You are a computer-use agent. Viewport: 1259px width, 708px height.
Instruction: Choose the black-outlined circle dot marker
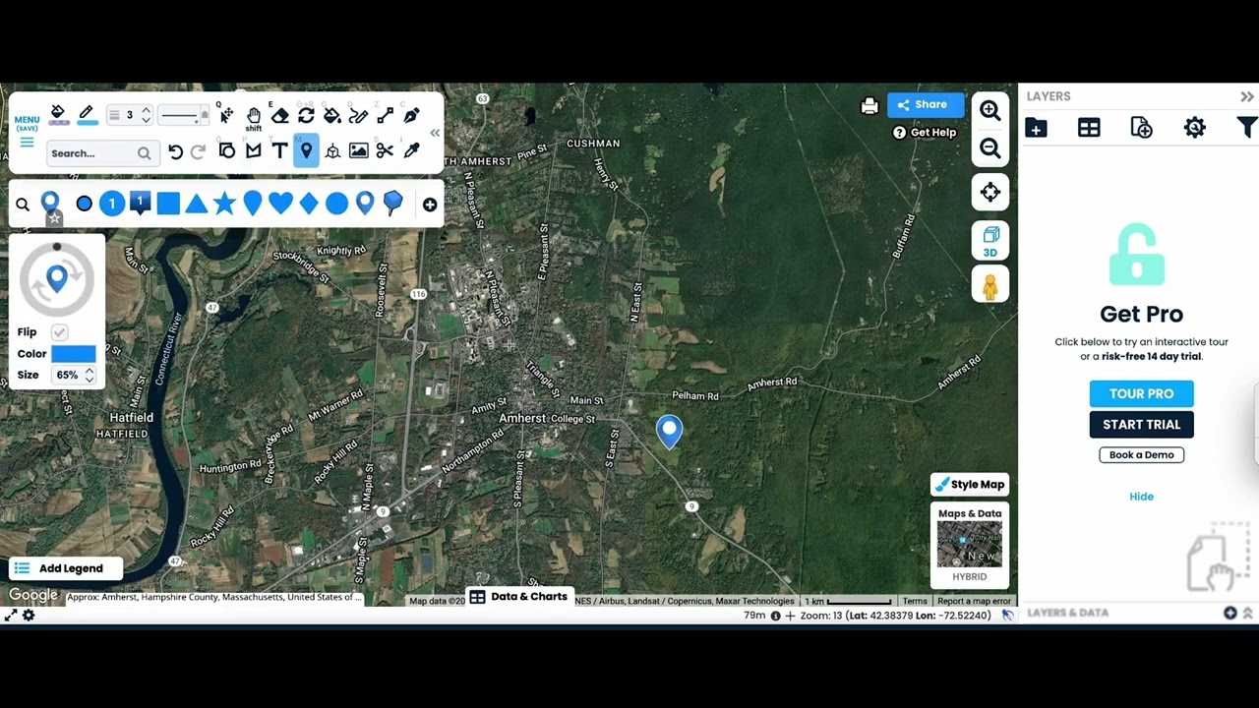tap(84, 204)
